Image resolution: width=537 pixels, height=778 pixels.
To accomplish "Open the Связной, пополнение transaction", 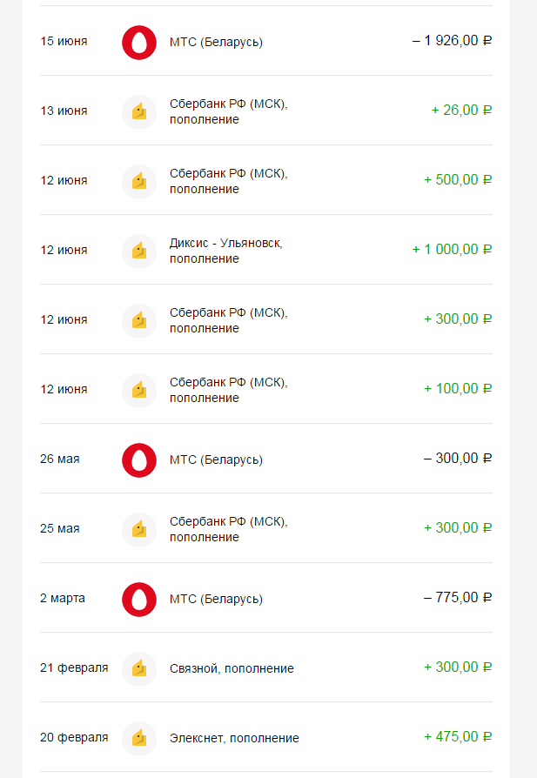I will click(232, 668).
